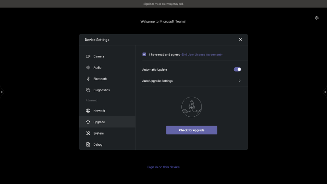
Task: Click the emergency call sign-in banner
Action: tap(163, 4)
